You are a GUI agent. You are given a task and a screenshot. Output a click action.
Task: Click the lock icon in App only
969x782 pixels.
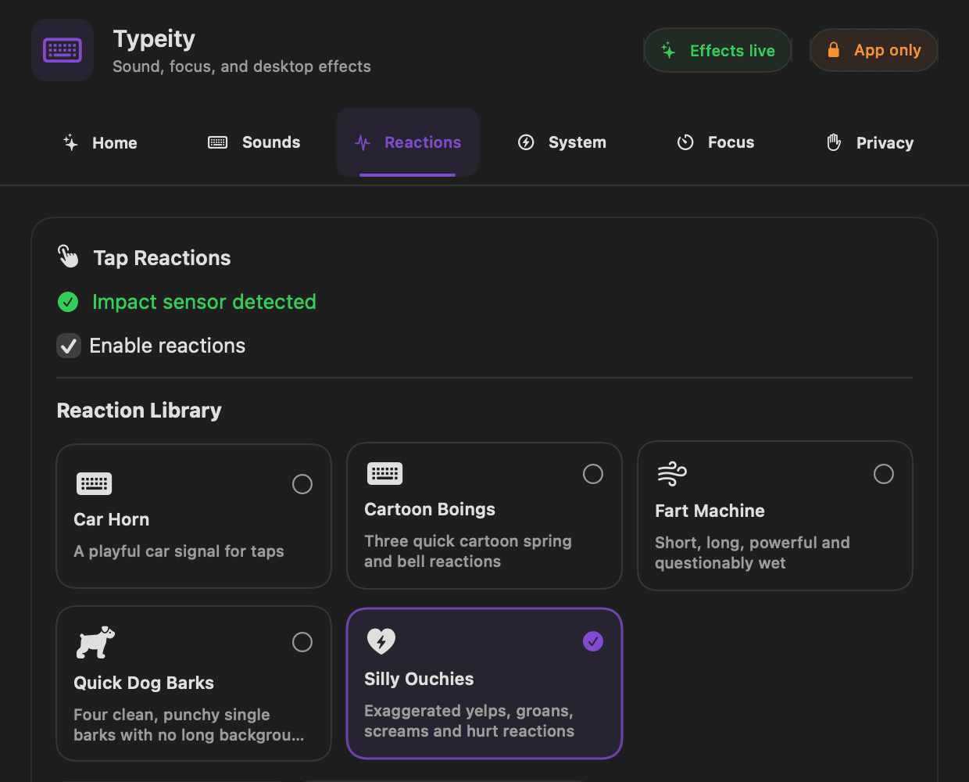click(x=834, y=50)
